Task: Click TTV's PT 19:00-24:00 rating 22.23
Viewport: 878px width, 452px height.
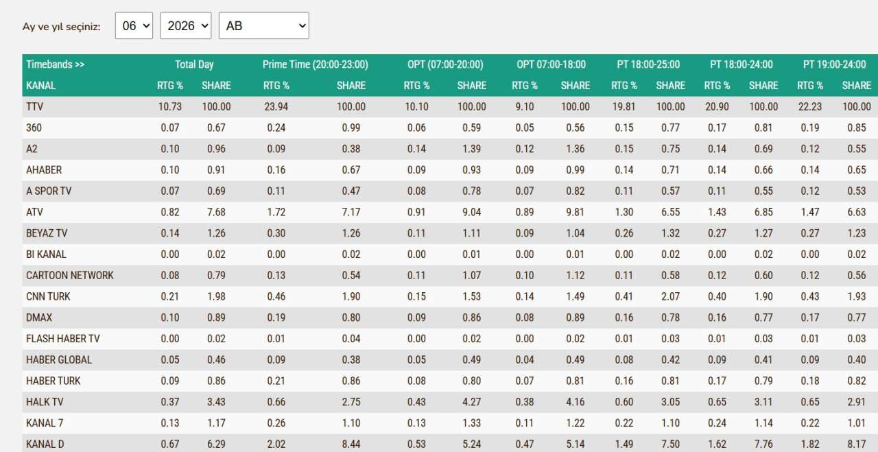Action: pyautogui.click(x=809, y=107)
